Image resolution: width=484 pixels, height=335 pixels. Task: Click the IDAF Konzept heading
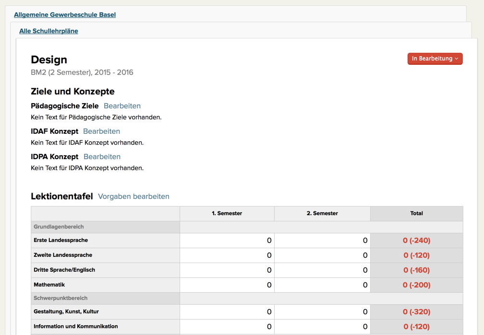tap(54, 131)
